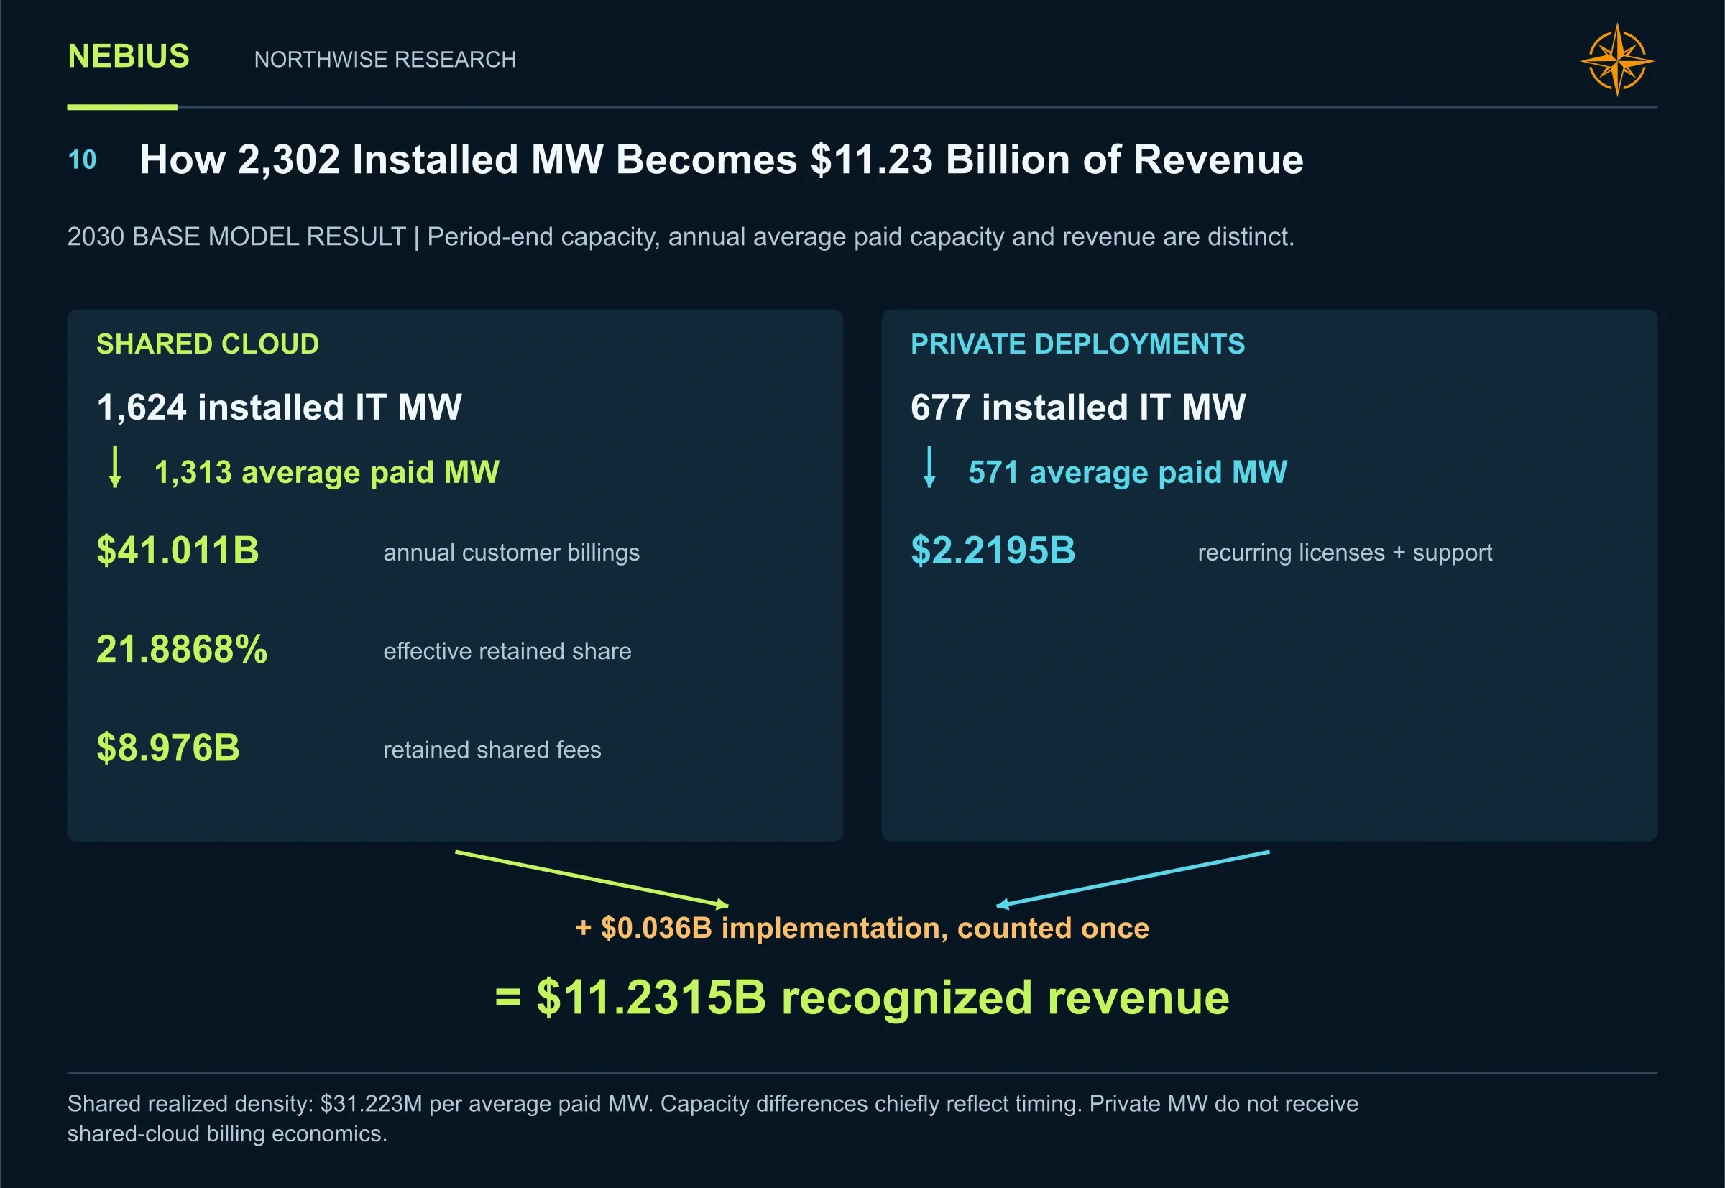Select slide number 10
1725x1188 pixels.
click(x=82, y=160)
